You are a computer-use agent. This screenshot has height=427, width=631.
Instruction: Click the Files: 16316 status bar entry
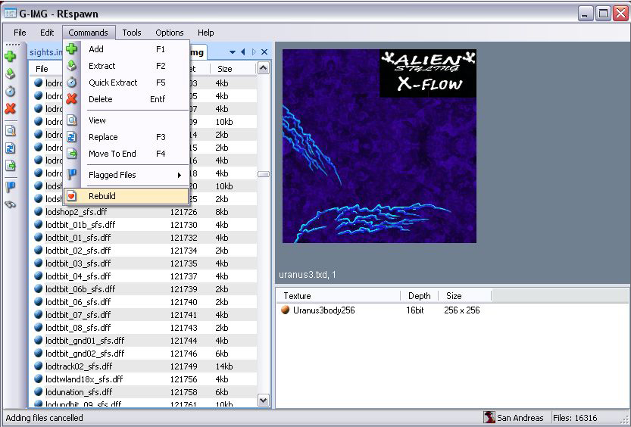click(x=575, y=418)
